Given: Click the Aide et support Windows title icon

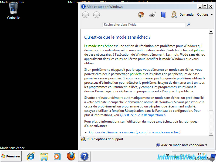Looking at the screenshot, I should pyautogui.click(x=83, y=6).
